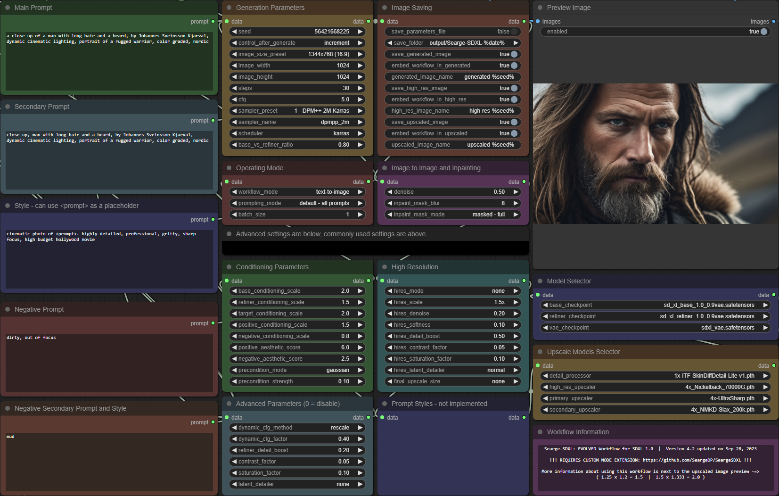The width and height of the screenshot is (779, 496).
Task: Click the Negative Secondary Prompt and Style title dot
Action: [8, 408]
